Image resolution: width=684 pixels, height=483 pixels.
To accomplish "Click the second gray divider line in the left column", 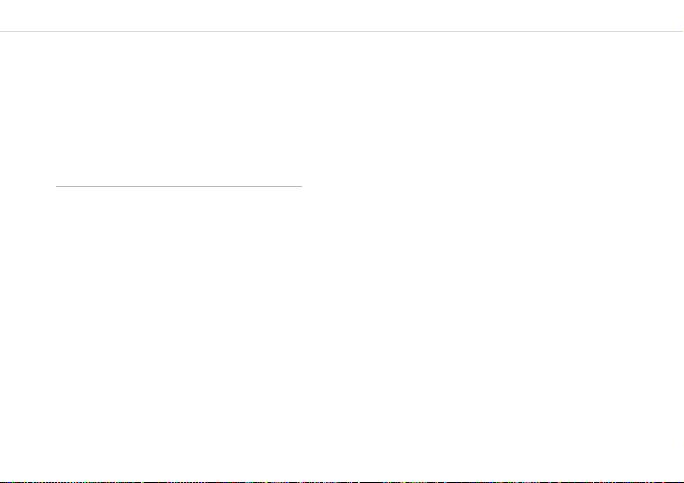I will coord(179,276).
